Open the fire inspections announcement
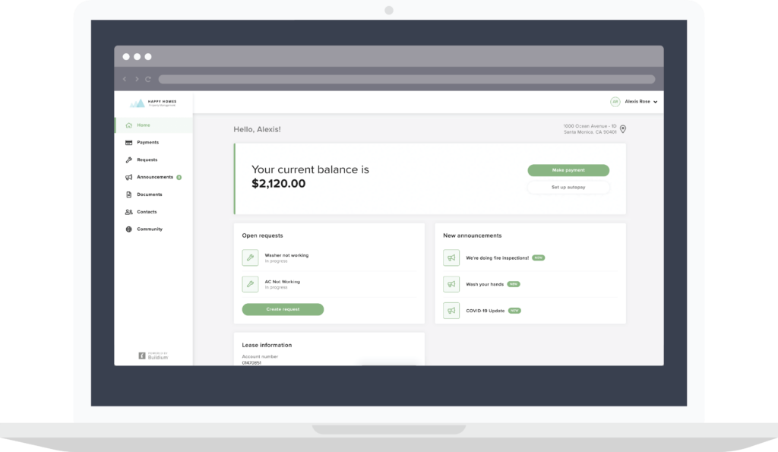 497,258
